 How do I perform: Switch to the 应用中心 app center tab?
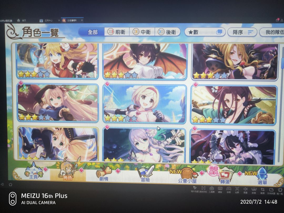[48, 21]
